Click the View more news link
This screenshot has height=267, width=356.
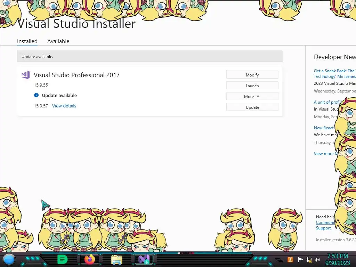pyautogui.click(x=325, y=153)
